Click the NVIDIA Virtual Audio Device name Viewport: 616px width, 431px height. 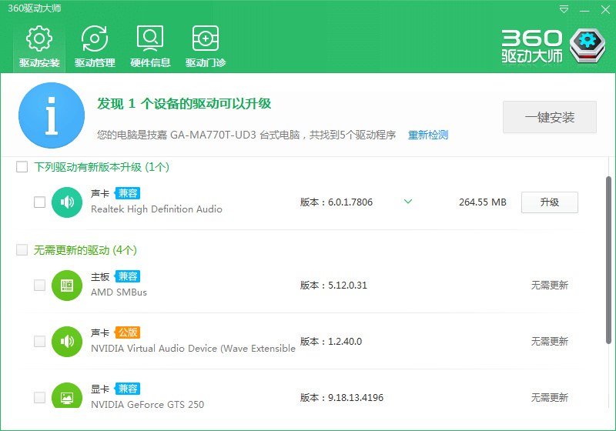193,349
